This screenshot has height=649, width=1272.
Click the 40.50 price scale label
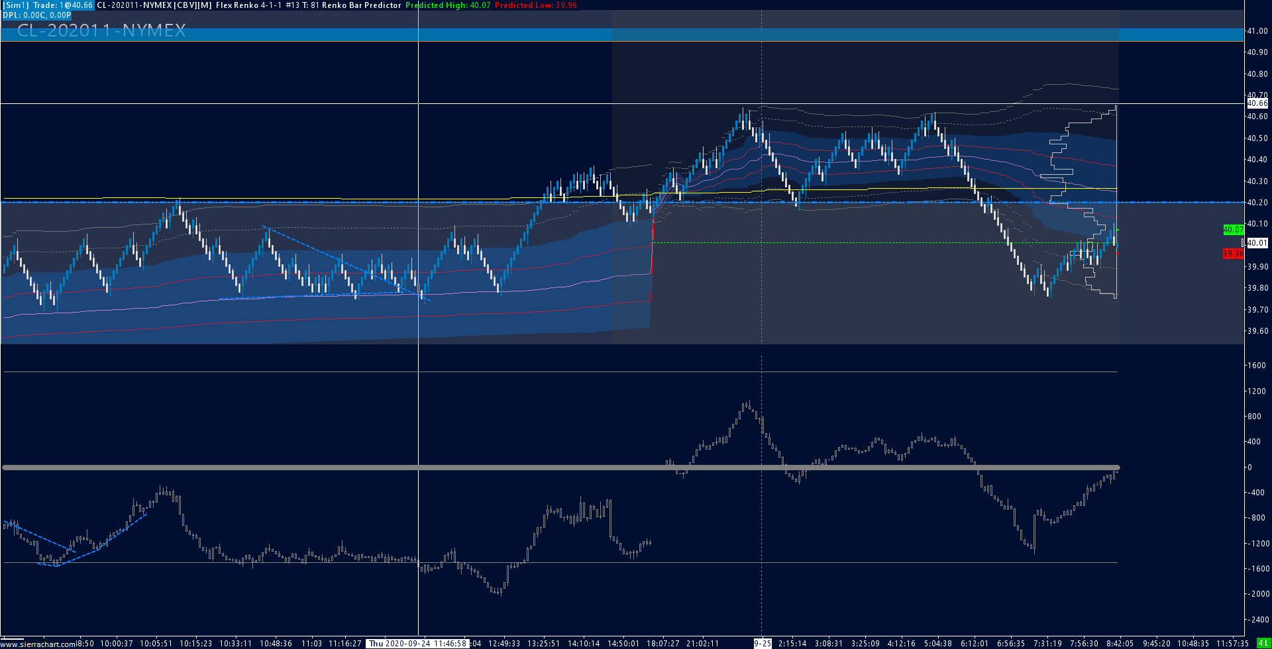point(1257,138)
